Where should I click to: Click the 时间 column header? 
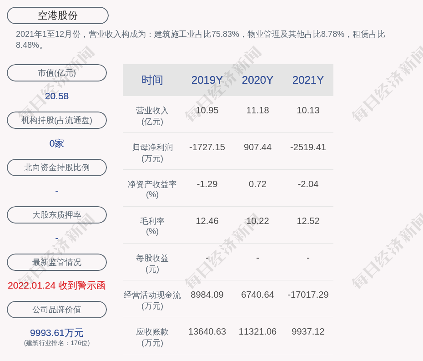[152, 80]
